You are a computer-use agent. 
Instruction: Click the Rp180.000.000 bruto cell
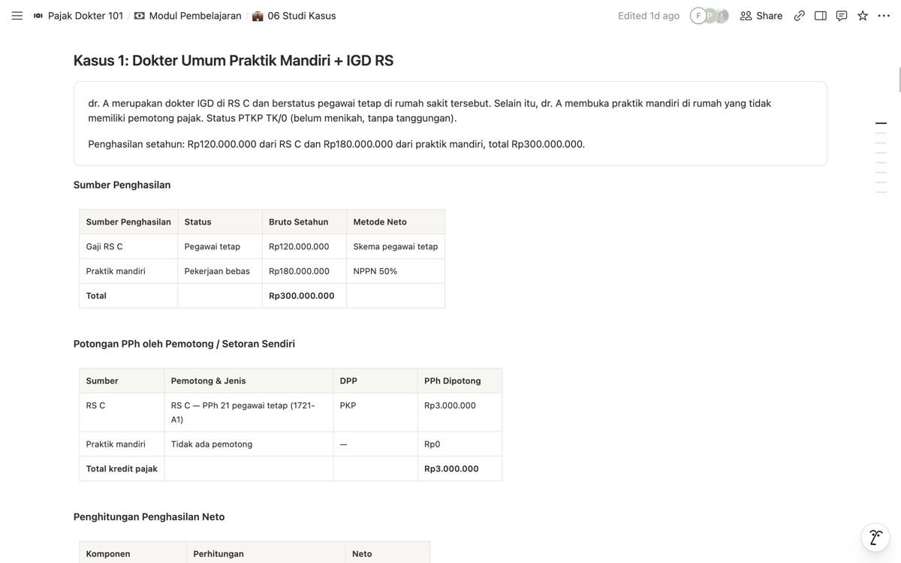304,271
